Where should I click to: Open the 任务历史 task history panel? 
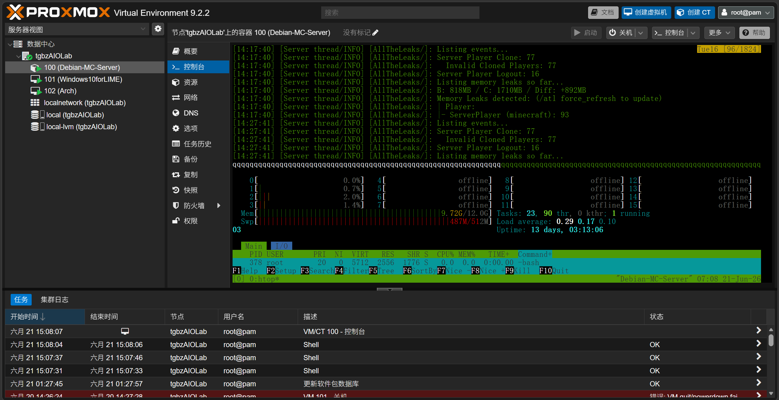click(x=198, y=144)
